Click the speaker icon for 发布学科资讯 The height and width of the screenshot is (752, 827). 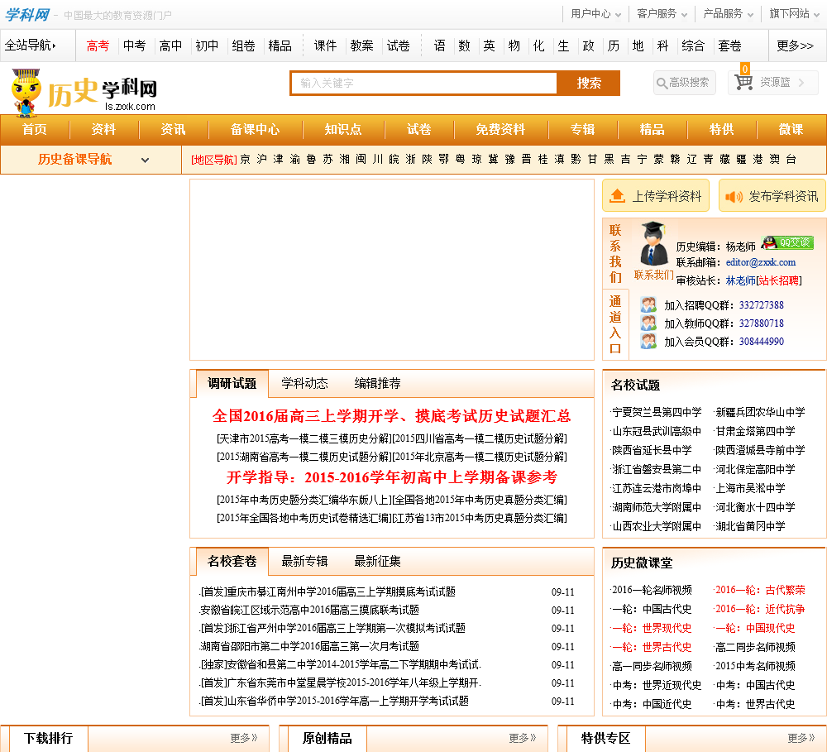[734, 196]
